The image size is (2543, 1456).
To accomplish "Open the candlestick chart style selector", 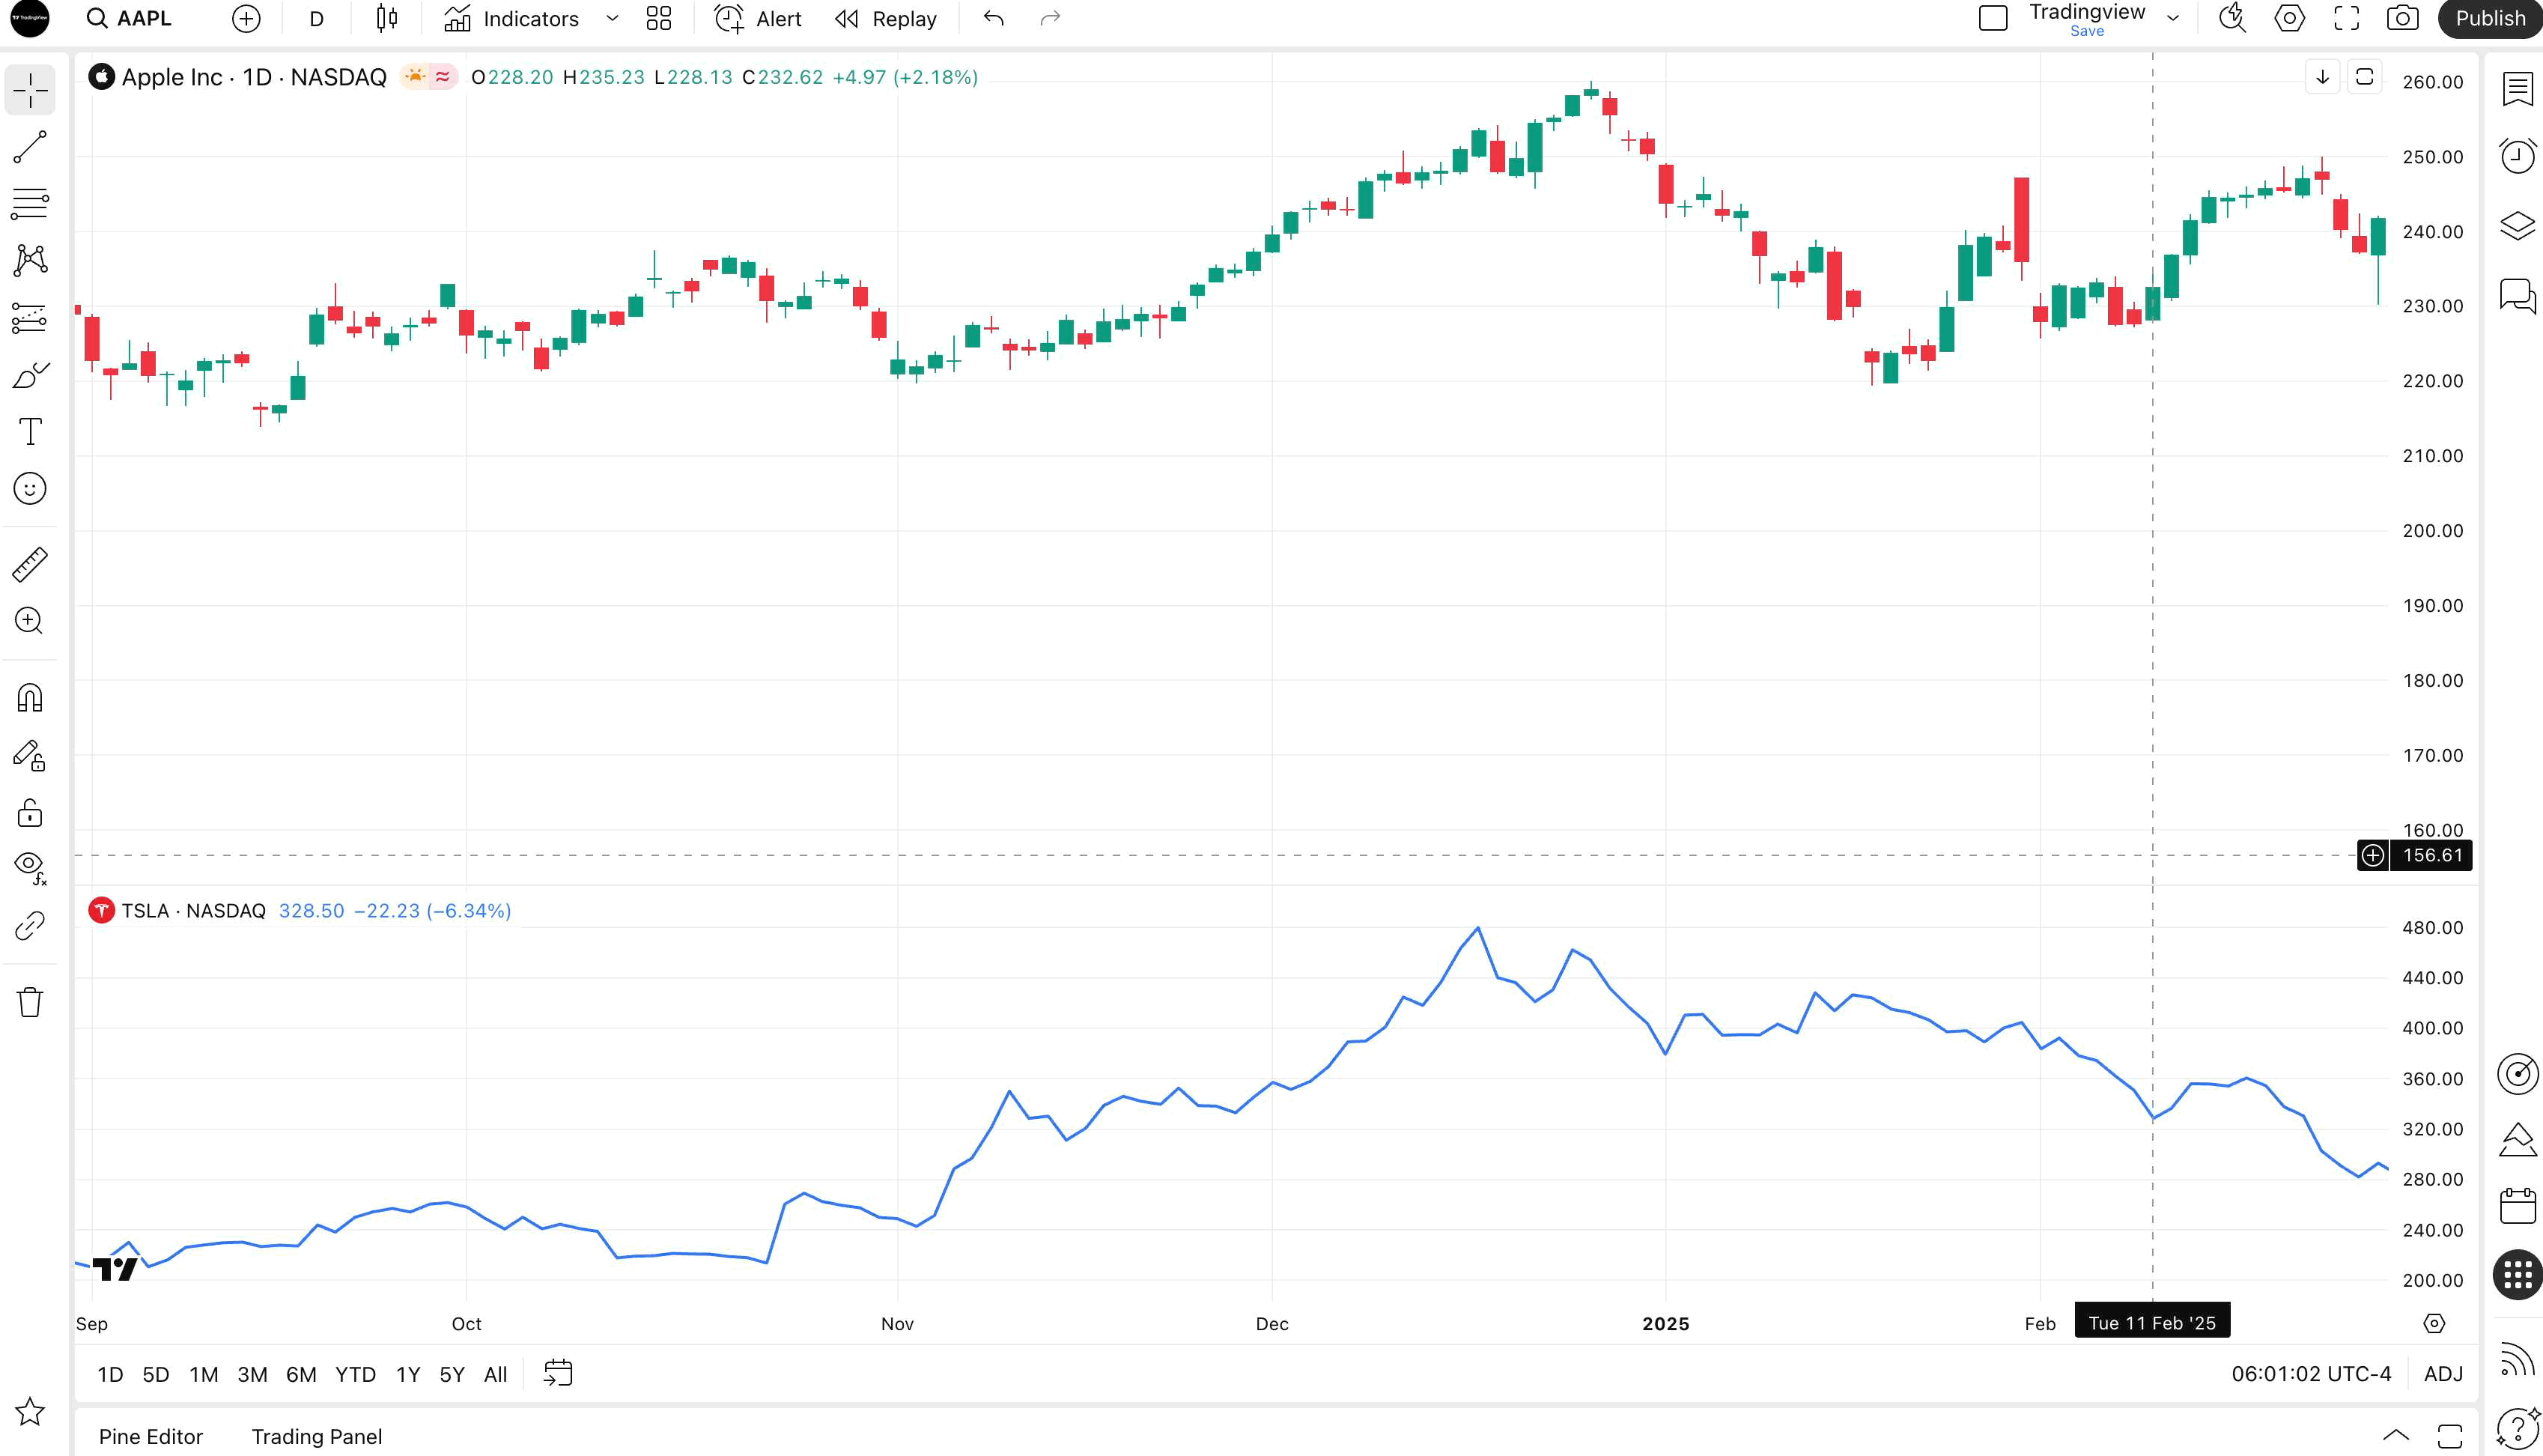I will coord(387,19).
